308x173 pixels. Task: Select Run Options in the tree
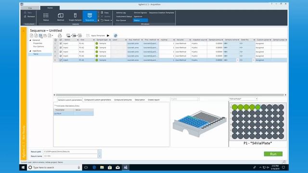click(38, 47)
